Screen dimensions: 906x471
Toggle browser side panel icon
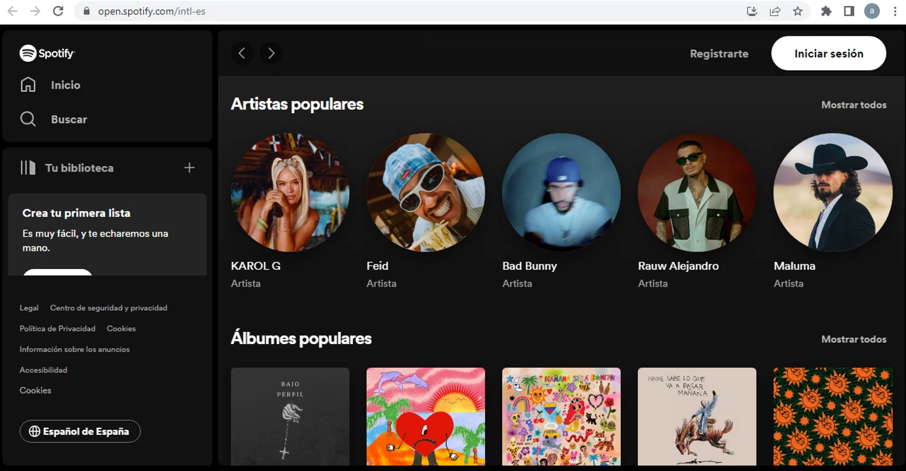849,11
